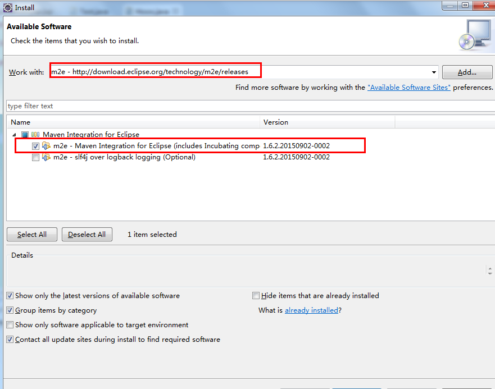Click the Details scroll up arrow
The height and width of the screenshot is (389, 495).
coord(489,268)
